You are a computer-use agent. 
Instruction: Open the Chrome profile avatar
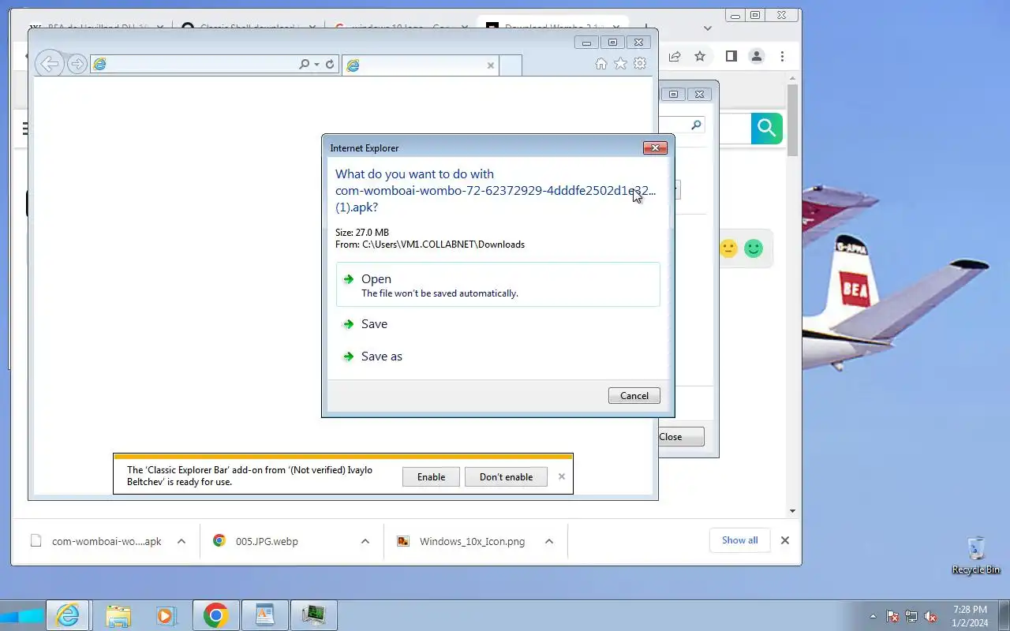tap(757, 56)
